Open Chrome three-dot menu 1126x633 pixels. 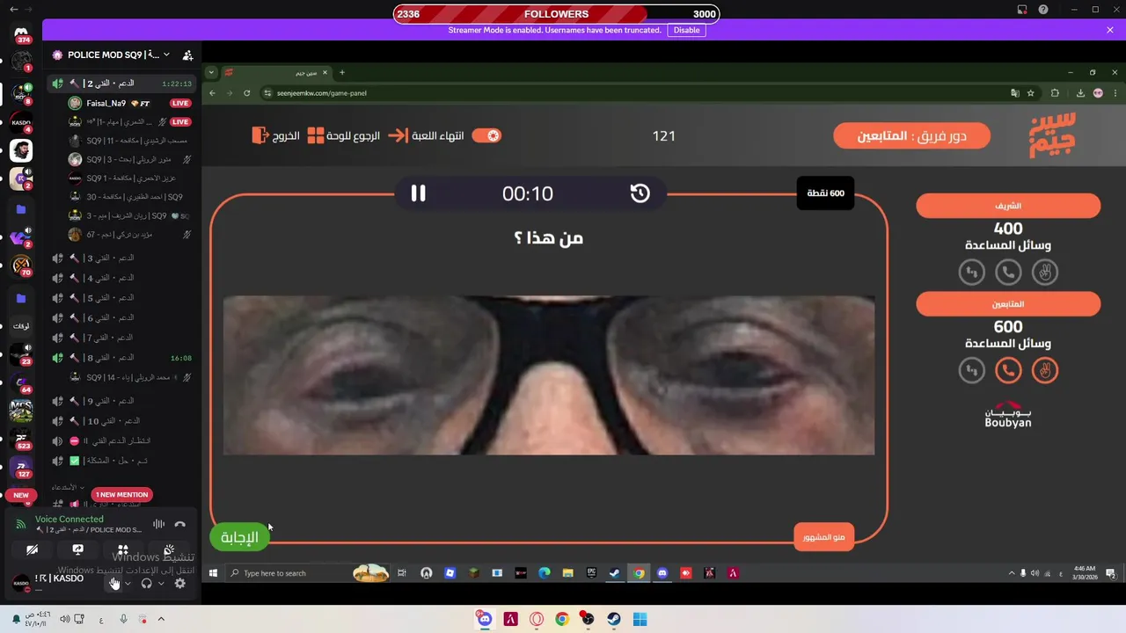pos(1116,92)
